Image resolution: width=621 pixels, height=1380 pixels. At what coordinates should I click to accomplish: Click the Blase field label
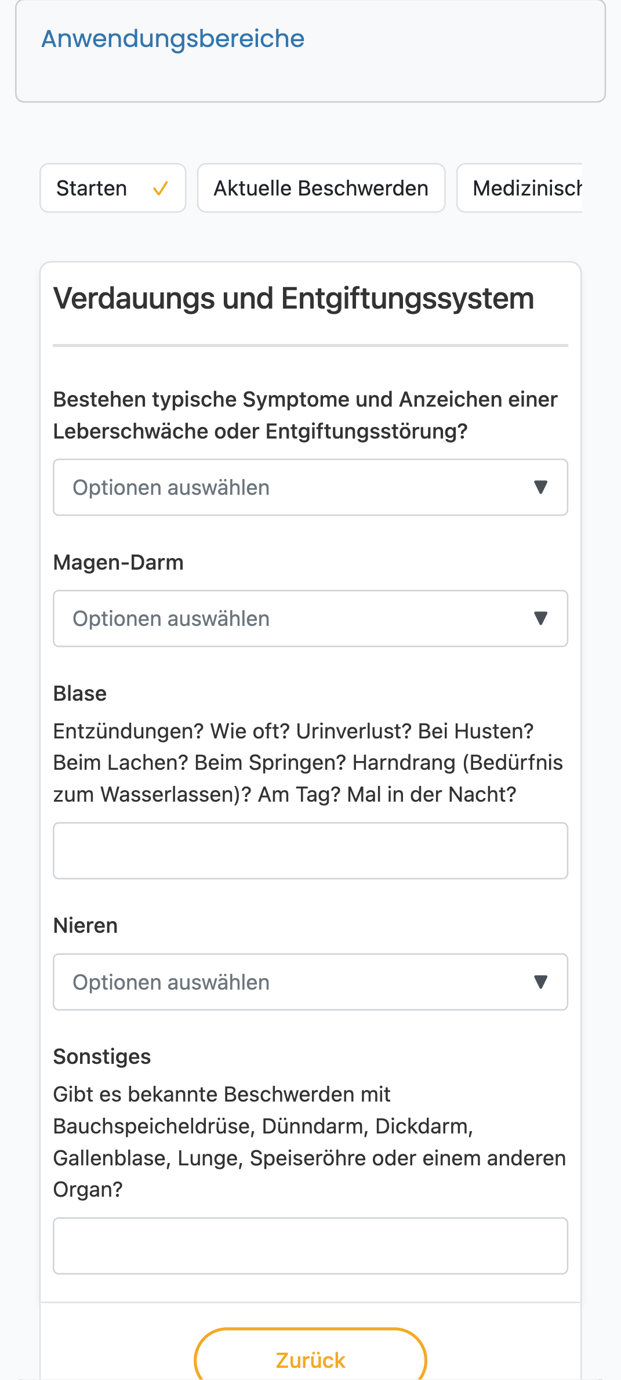[80, 694]
